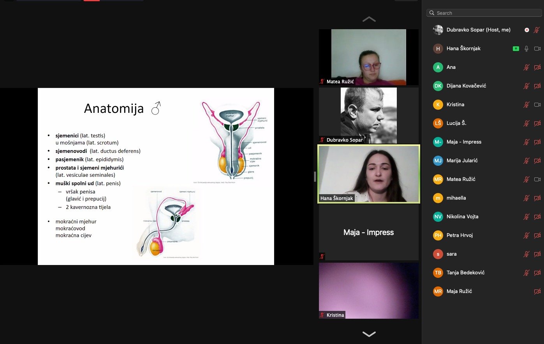The height and width of the screenshot is (344, 544).
Task: Click Petra Hrvoj's PH avatar
Action: click(x=438, y=235)
